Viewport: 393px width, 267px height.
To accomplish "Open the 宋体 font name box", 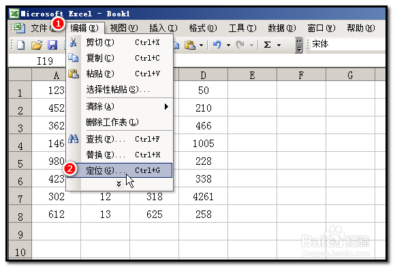I will pos(348,44).
